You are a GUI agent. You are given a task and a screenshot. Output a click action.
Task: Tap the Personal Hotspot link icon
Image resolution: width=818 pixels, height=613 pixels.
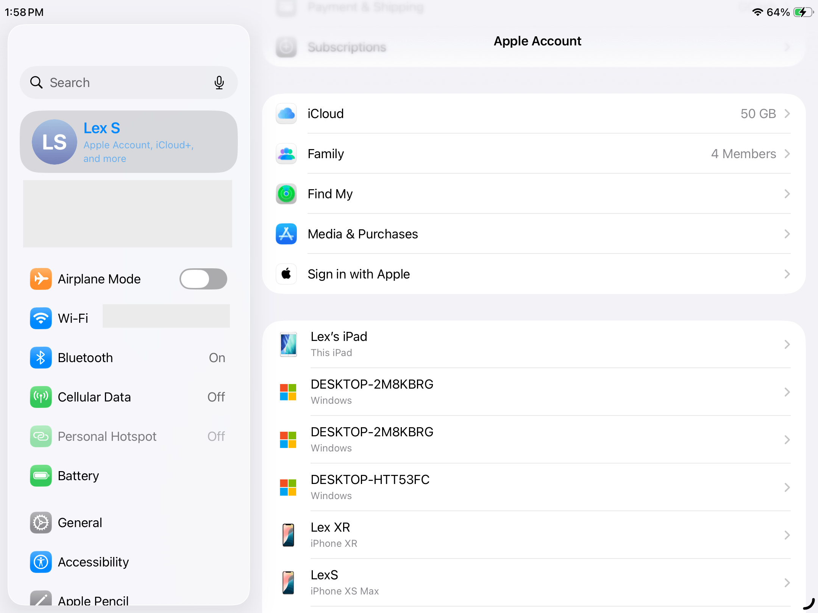(41, 436)
